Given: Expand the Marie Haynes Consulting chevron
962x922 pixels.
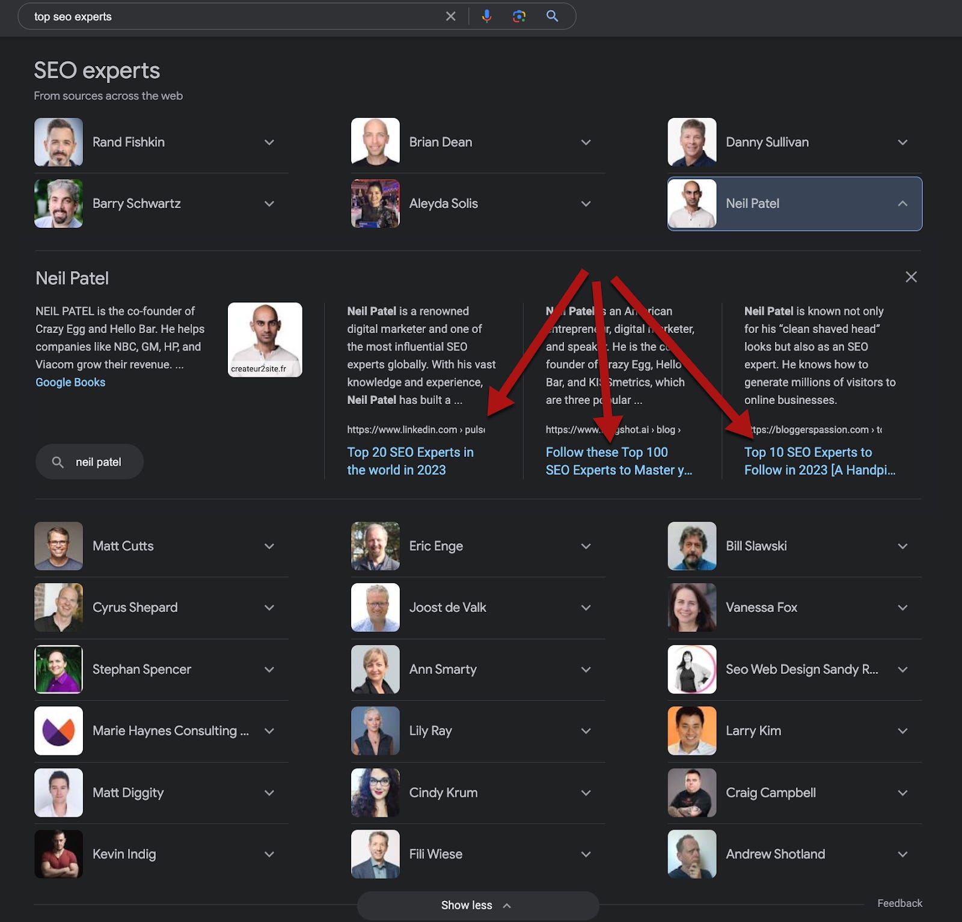Looking at the screenshot, I should coord(269,731).
